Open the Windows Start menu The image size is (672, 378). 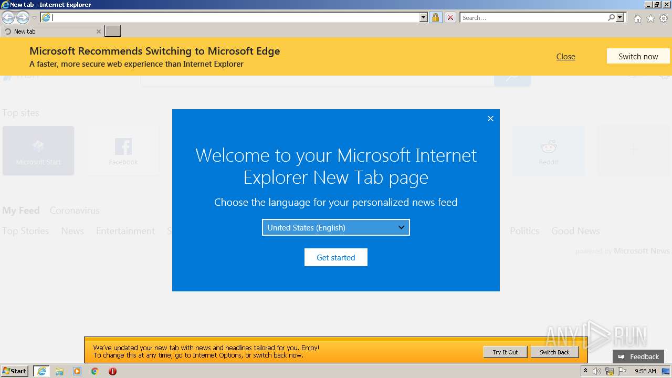point(15,371)
